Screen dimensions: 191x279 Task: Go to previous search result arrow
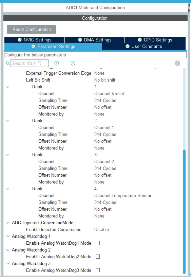[x=57, y=63]
